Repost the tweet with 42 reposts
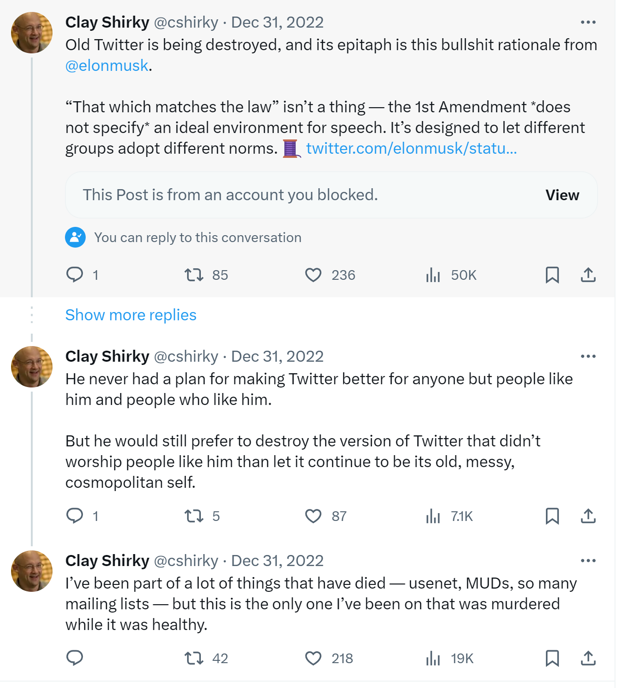The width and height of the screenshot is (621, 688). pyautogui.click(x=194, y=658)
